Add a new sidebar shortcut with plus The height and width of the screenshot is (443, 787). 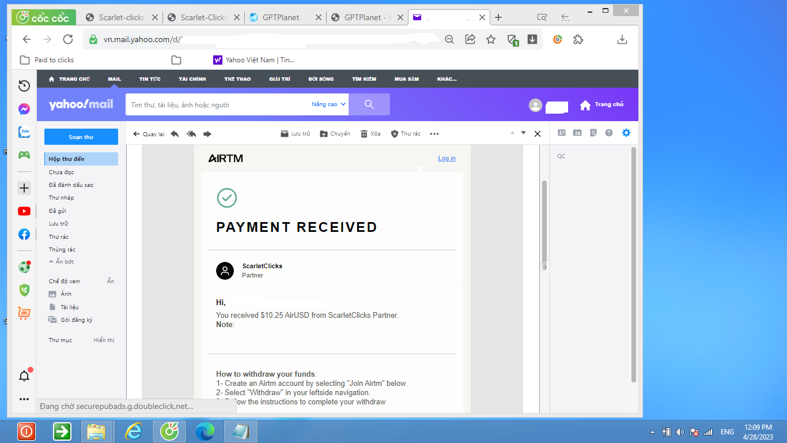[24, 188]
